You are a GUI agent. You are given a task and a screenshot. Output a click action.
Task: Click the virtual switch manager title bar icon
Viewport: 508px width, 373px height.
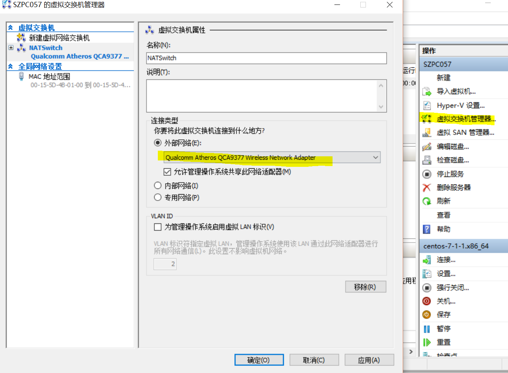[x=6, y=4]
